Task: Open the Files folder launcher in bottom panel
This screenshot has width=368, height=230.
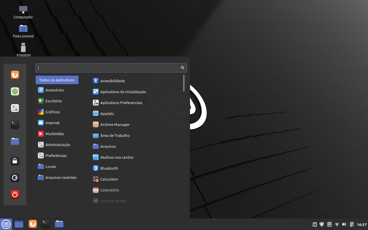Action: tap(59, 224)
